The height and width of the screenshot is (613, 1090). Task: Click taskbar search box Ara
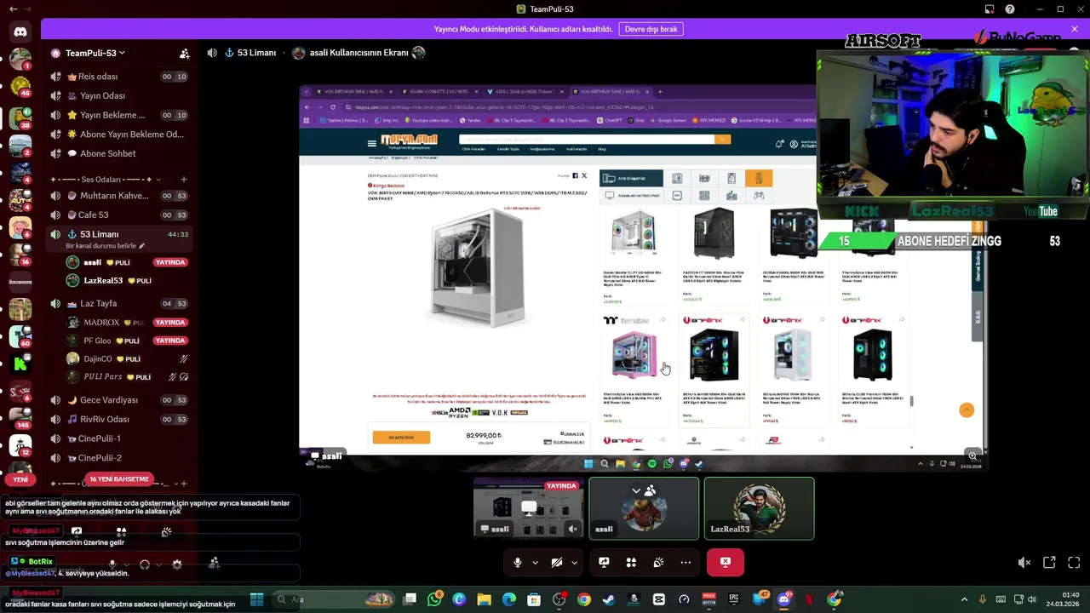332,599
